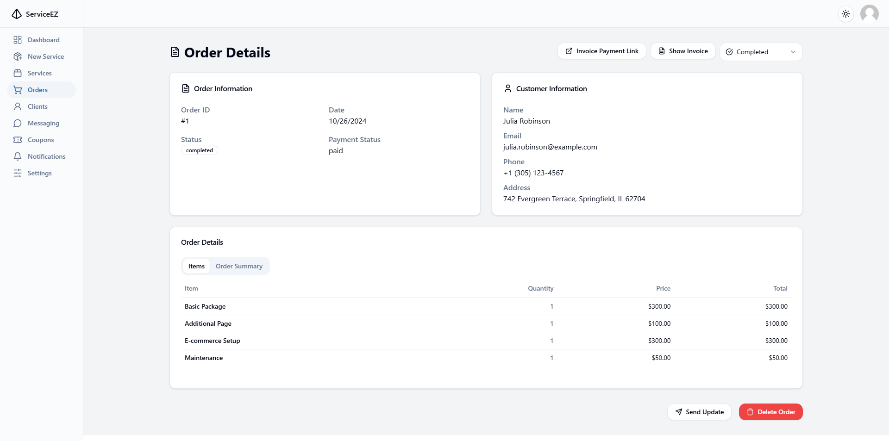Click the Invoice Payment Link button
This screenshot has width=889, height=441.
point(601,51)
